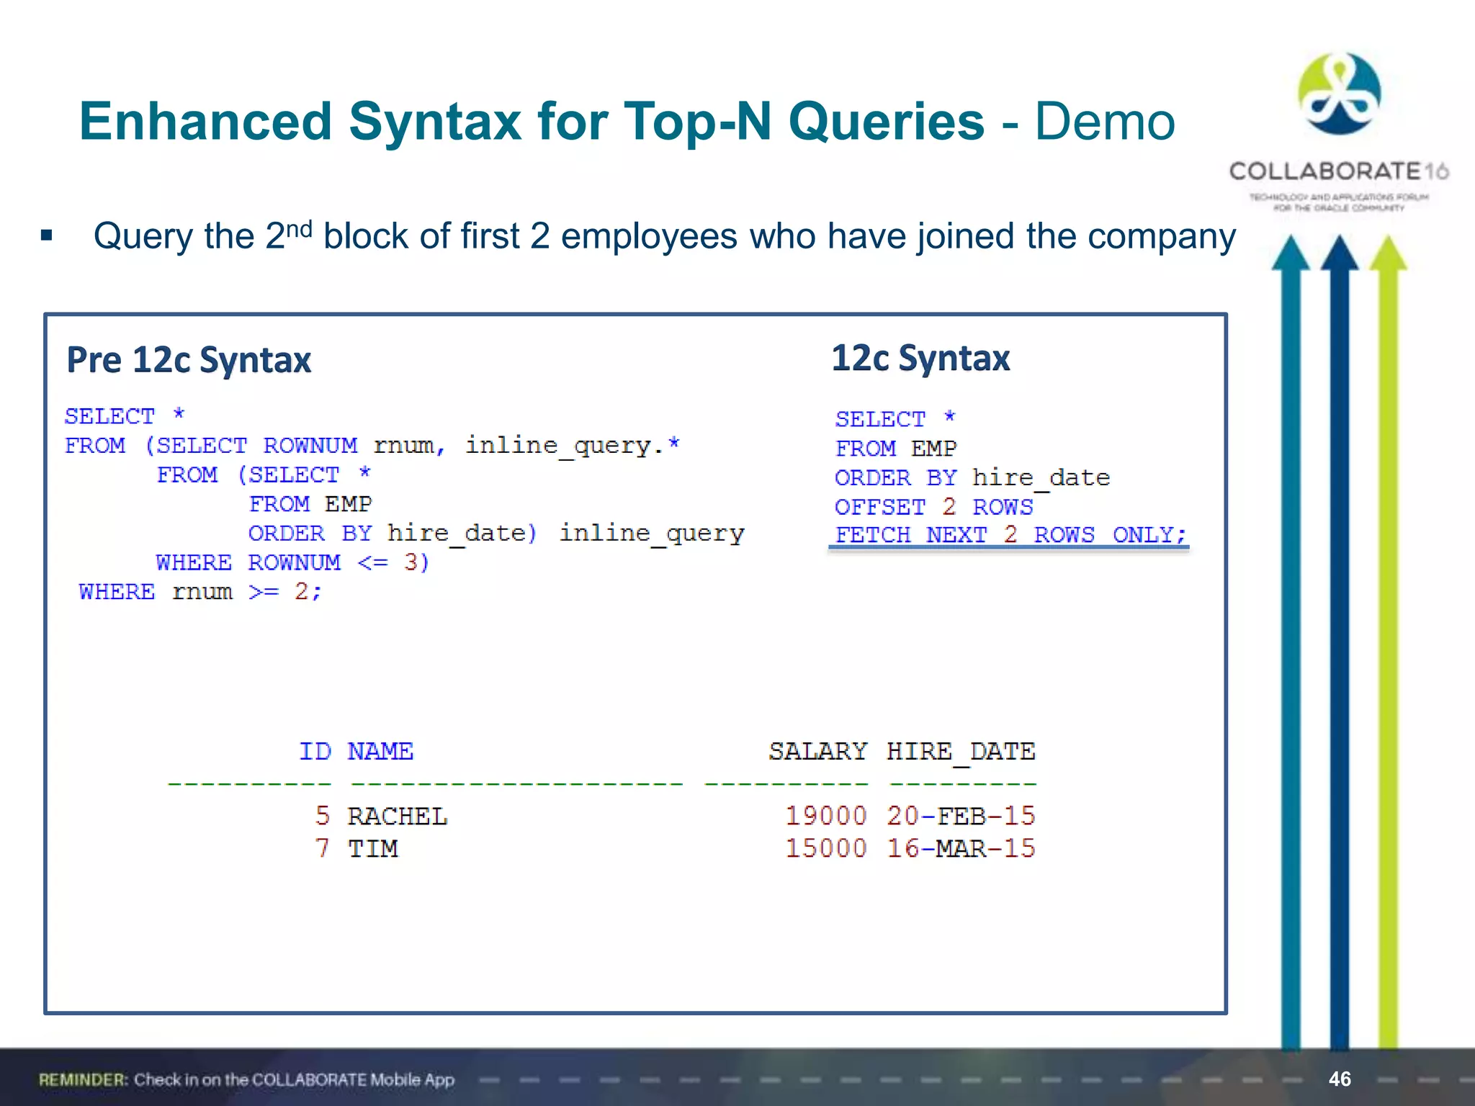Click the 'ORDER BY hire_date' line in 12c syntax
The width and height of the screenshot is (1475, 1106).
pos(972,478)
